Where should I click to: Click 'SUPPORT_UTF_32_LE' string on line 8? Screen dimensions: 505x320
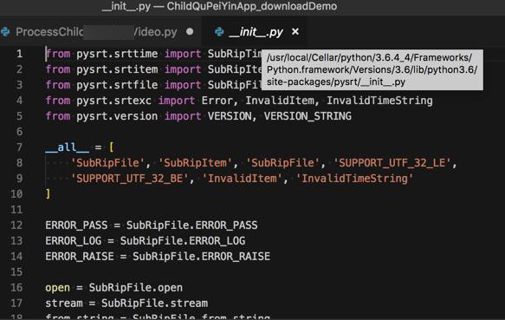392,163
